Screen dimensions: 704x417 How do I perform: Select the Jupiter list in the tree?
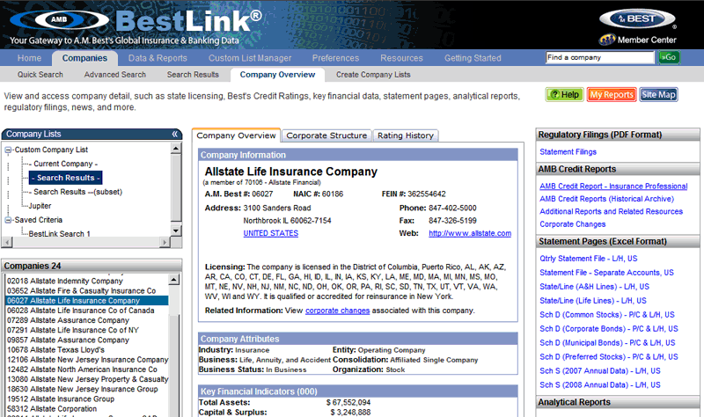[40, 206]
